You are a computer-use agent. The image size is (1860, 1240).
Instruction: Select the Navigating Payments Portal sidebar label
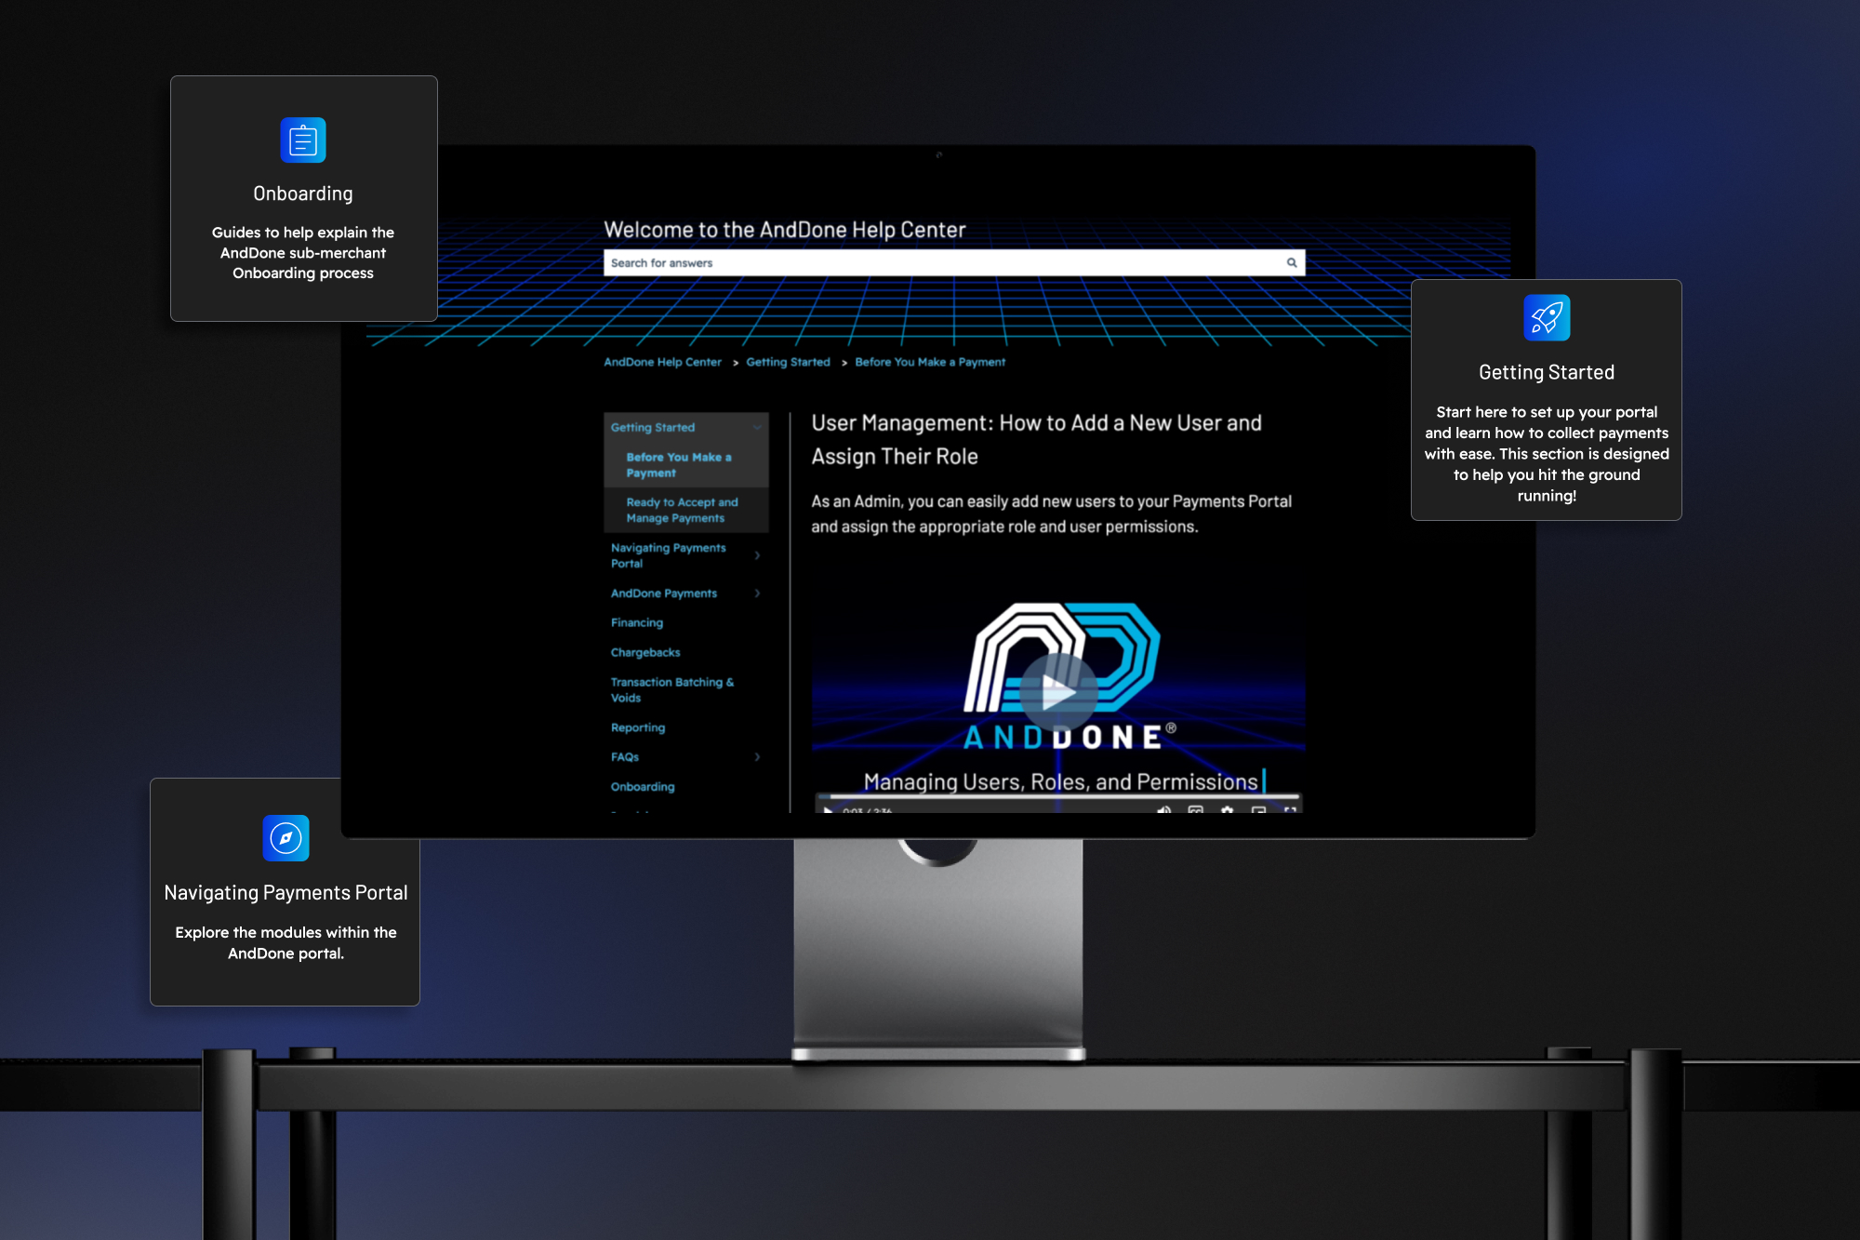pyautogui.click(x=668, y=555)
